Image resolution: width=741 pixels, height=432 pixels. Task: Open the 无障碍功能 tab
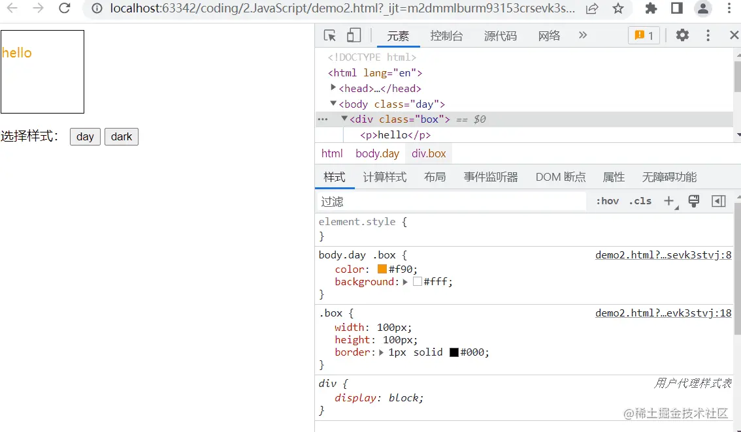tap(669, 177)
